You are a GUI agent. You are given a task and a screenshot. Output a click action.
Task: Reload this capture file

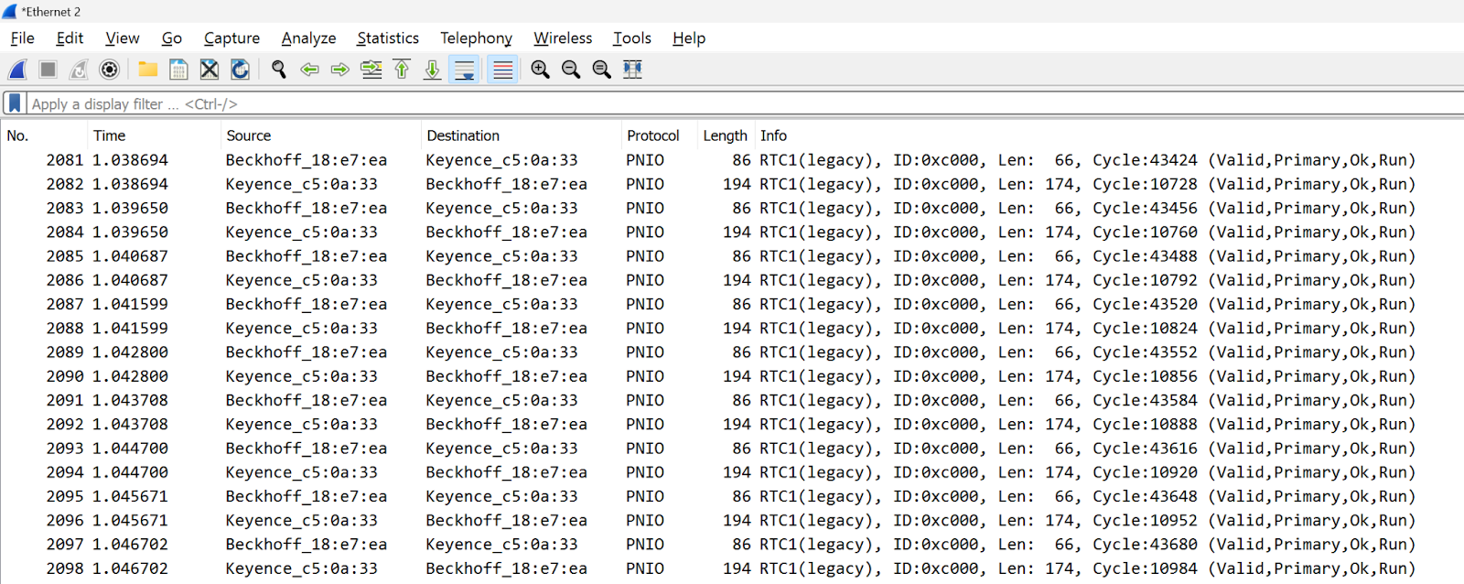[240, 70]
